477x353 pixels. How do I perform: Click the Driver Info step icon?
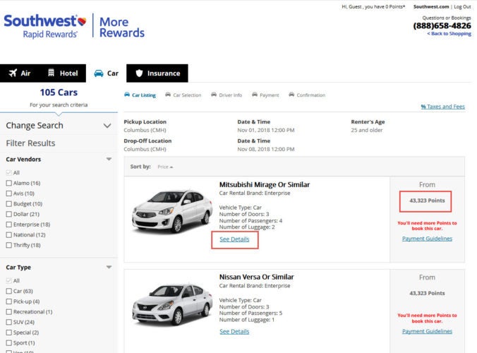pos(214,95)
